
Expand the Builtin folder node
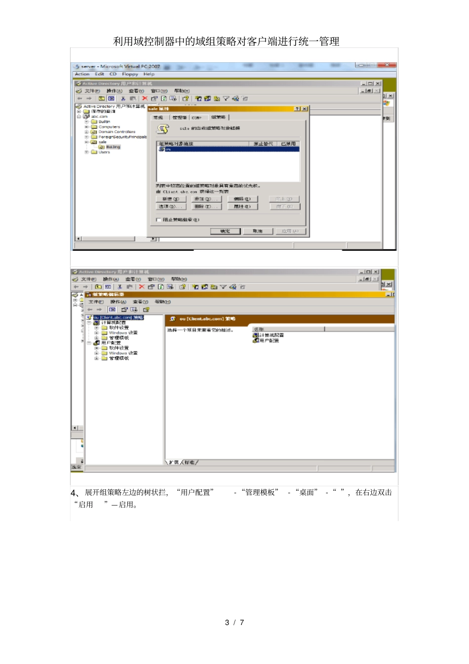pos(87,121)
